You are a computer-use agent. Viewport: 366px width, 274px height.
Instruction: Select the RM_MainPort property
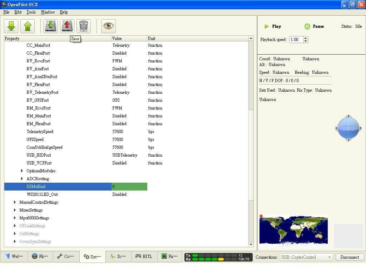tap(39, 116)
